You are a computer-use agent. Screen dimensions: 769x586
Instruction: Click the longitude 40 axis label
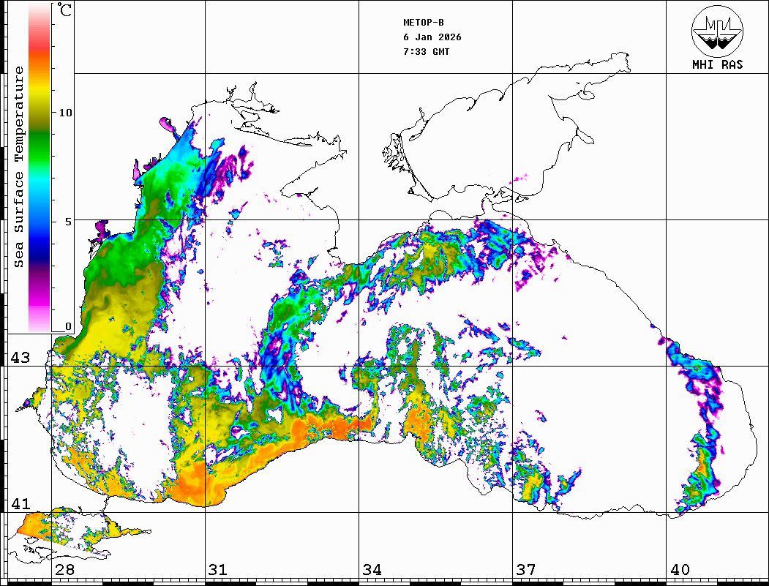point(680,570)
